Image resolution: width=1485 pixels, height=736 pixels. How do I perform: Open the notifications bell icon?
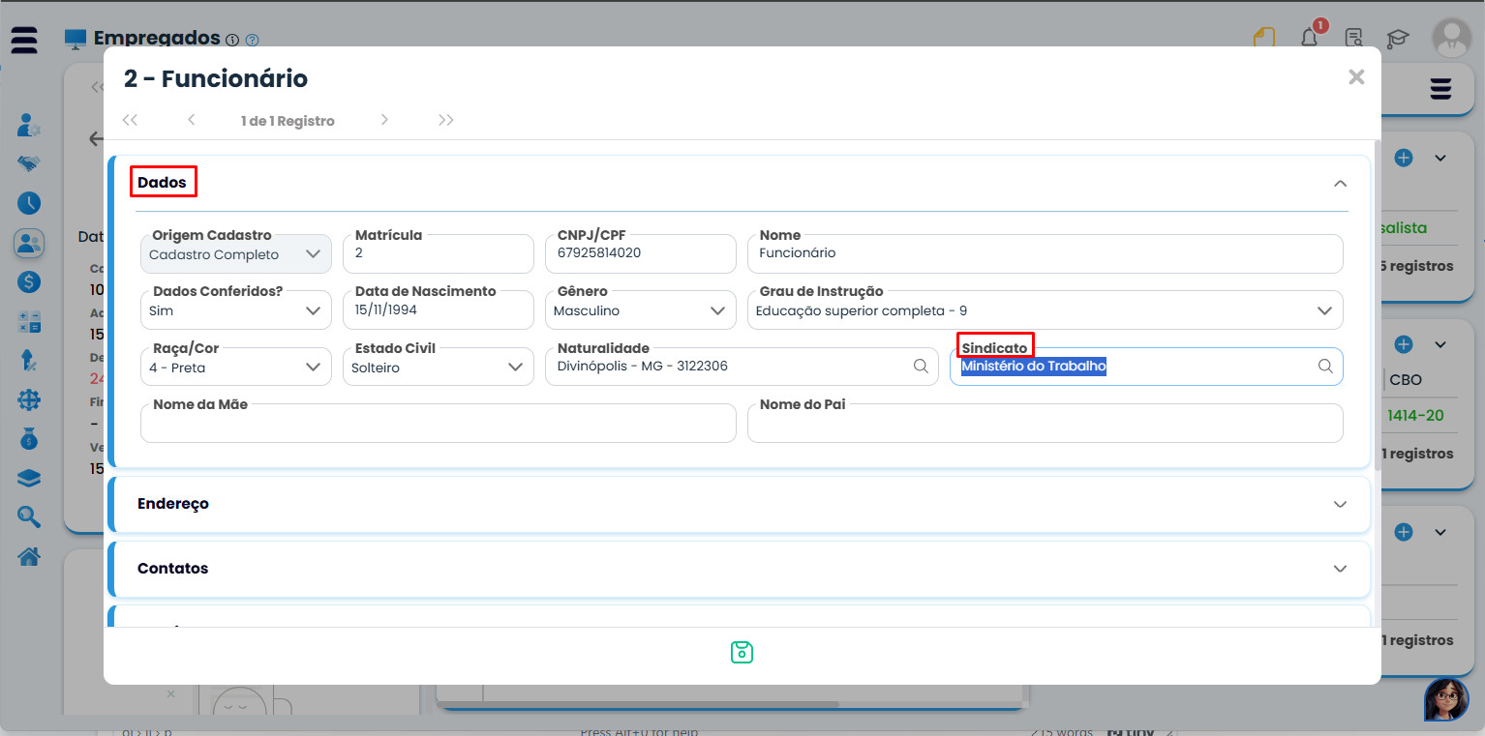click(x=1309, y=39)
